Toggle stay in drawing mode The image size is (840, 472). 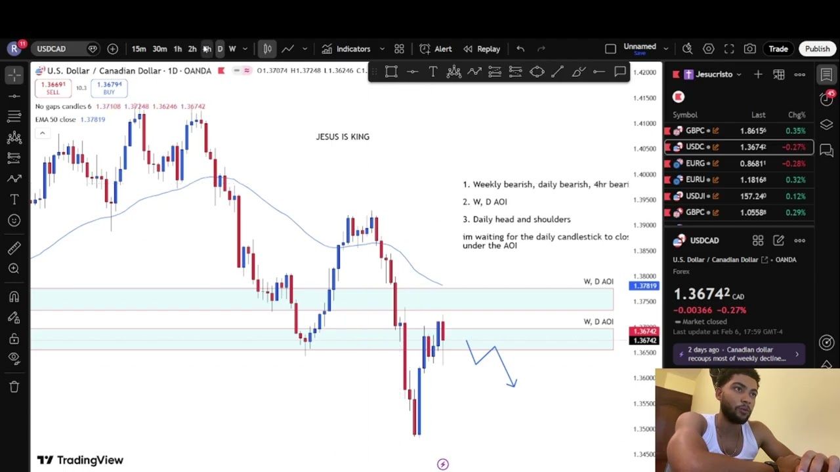coord(14,318)
